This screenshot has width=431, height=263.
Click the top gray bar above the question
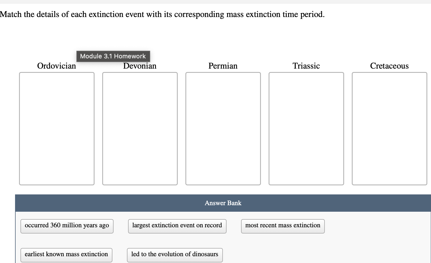coord(215,2)
